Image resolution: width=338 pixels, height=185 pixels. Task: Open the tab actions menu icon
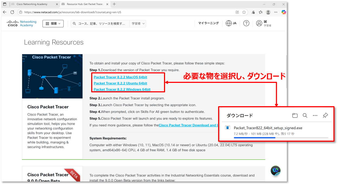coord(5,4)
